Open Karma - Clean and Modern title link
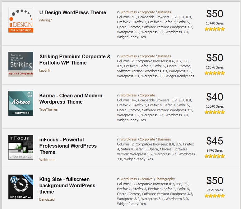This screenshot has height=209, width=241. point(71,99)
